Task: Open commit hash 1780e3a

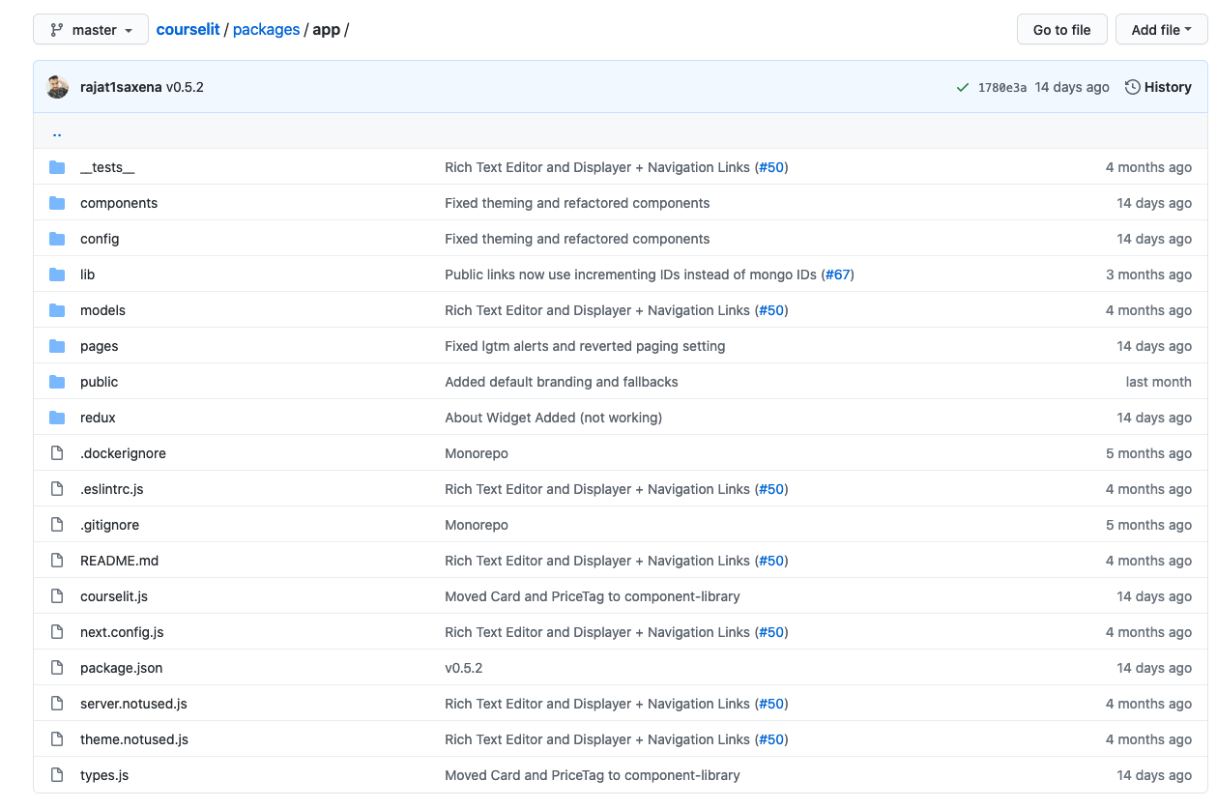Action: [1001, 87]
